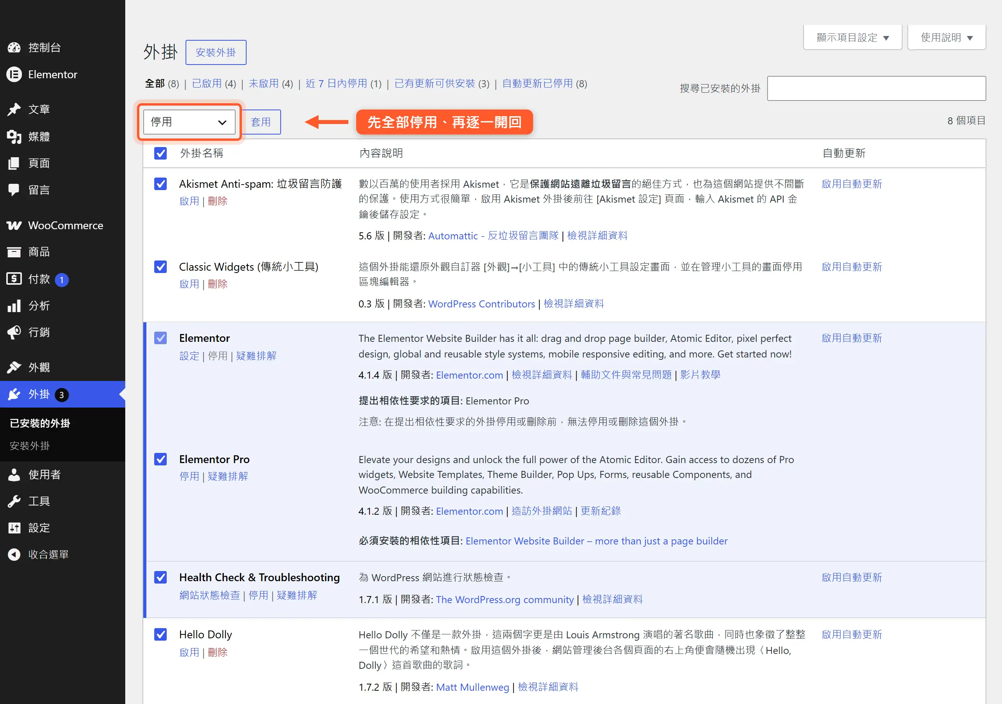Open the 使用者 users icon

14,474
